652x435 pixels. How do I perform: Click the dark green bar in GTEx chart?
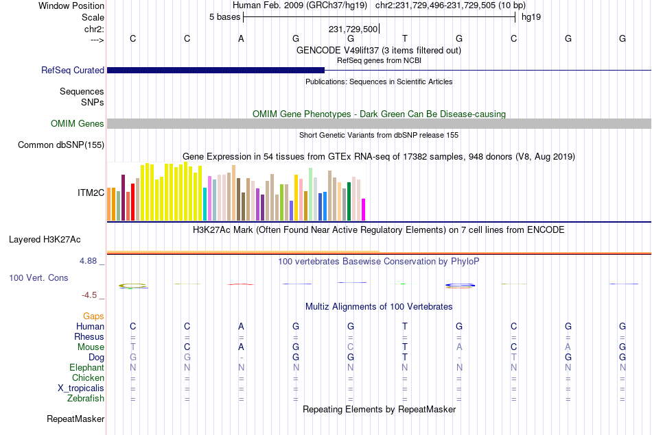click(349, 201)
